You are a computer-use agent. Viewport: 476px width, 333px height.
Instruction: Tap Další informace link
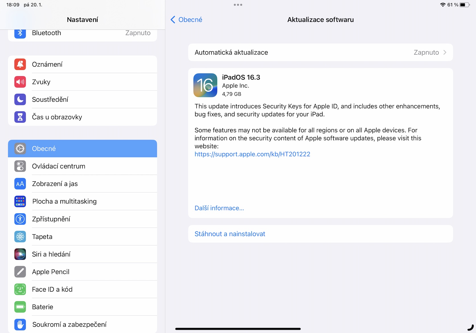(219, 208)
